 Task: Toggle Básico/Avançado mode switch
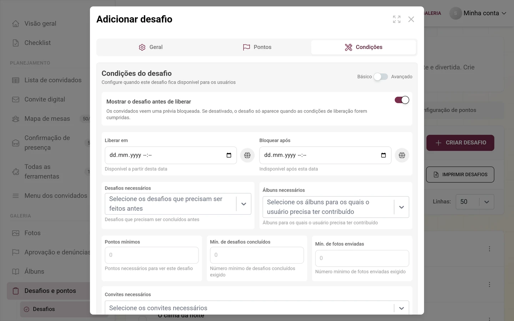(x=381, y=77)
